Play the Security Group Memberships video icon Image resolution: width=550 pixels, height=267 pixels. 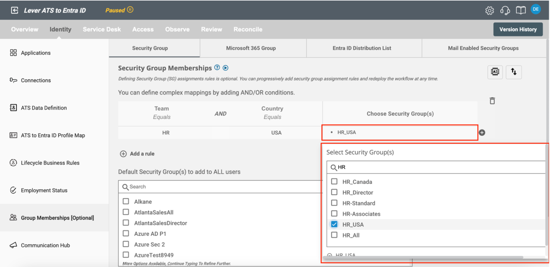[226, 68]
